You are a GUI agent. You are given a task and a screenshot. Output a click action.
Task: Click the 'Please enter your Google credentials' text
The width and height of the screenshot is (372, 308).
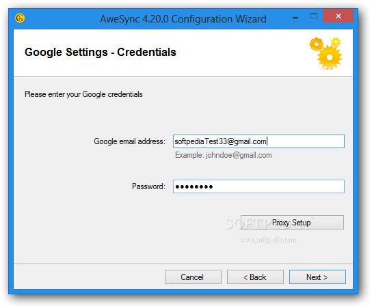(83, 94)
